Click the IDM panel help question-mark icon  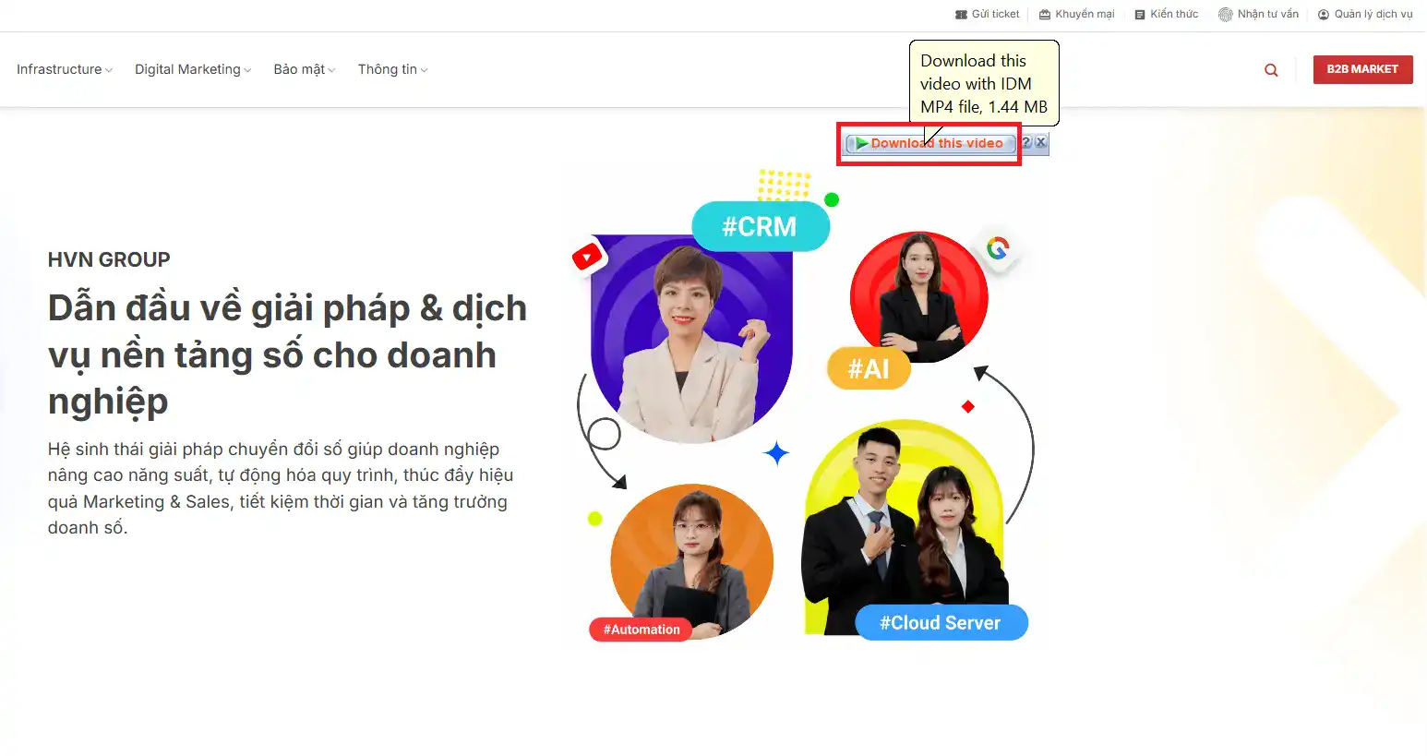click(x=1025, y=143)
